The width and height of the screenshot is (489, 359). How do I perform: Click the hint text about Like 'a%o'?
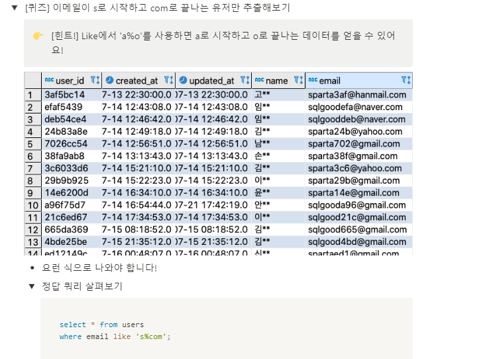[x=223, y=43]
